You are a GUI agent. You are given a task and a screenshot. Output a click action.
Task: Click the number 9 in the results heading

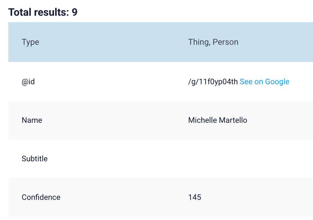tap(74, 12)
